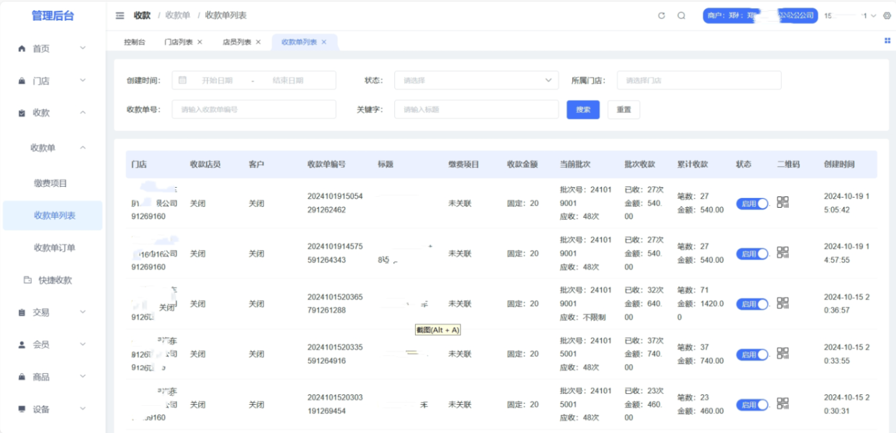
Task: Open QR code for row 2024101914575591264343
Action: pyautogui.click(x=782, y=252)
